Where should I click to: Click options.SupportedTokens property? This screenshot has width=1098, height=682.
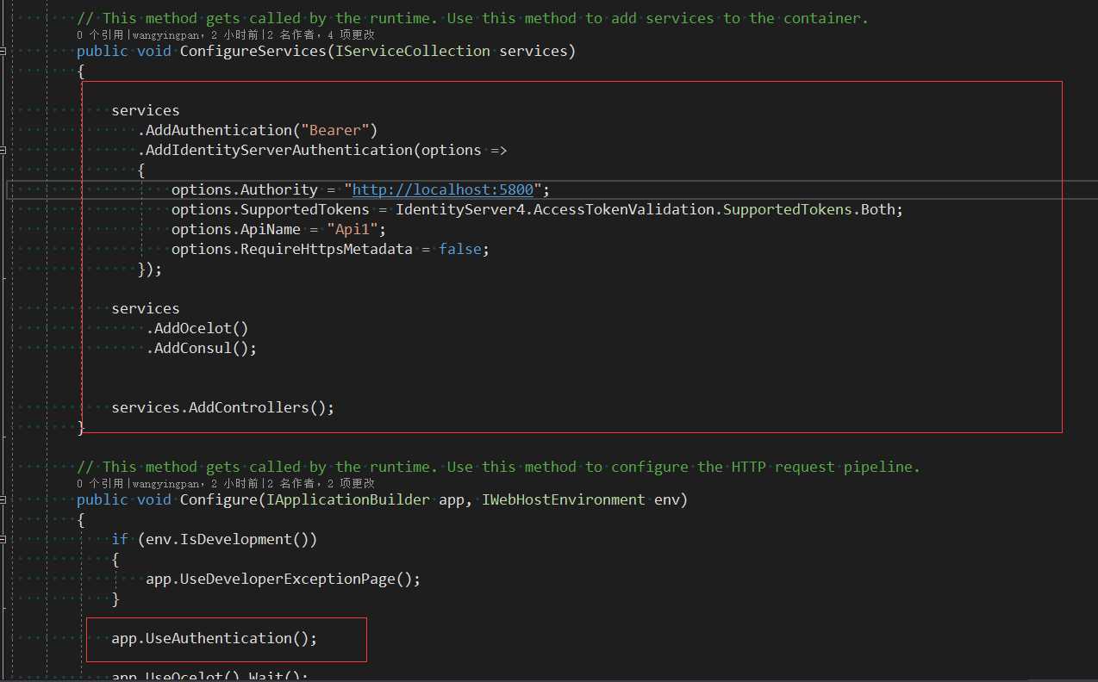270,209
